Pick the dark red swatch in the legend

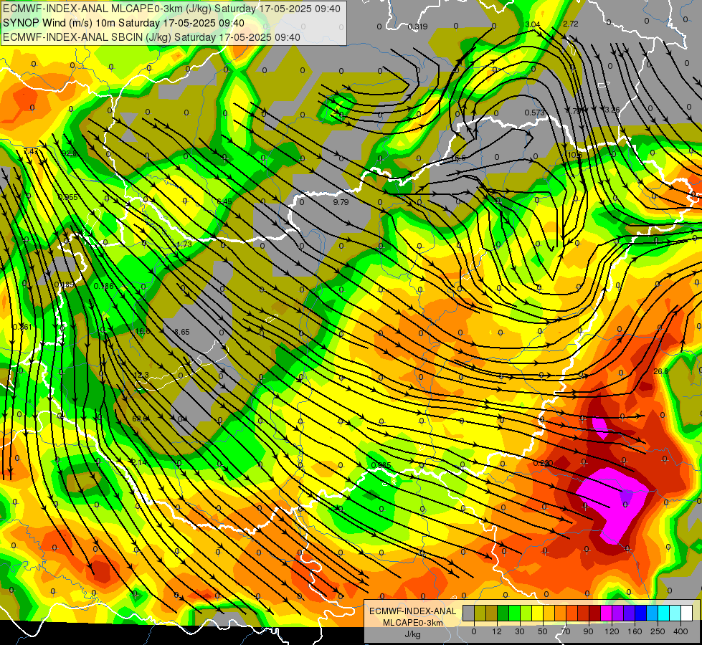point(594,613)
